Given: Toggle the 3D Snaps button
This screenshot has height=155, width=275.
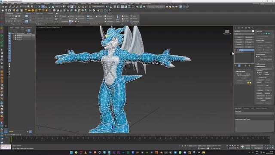Looking at the screenshot, I should [x=76, y=7].
